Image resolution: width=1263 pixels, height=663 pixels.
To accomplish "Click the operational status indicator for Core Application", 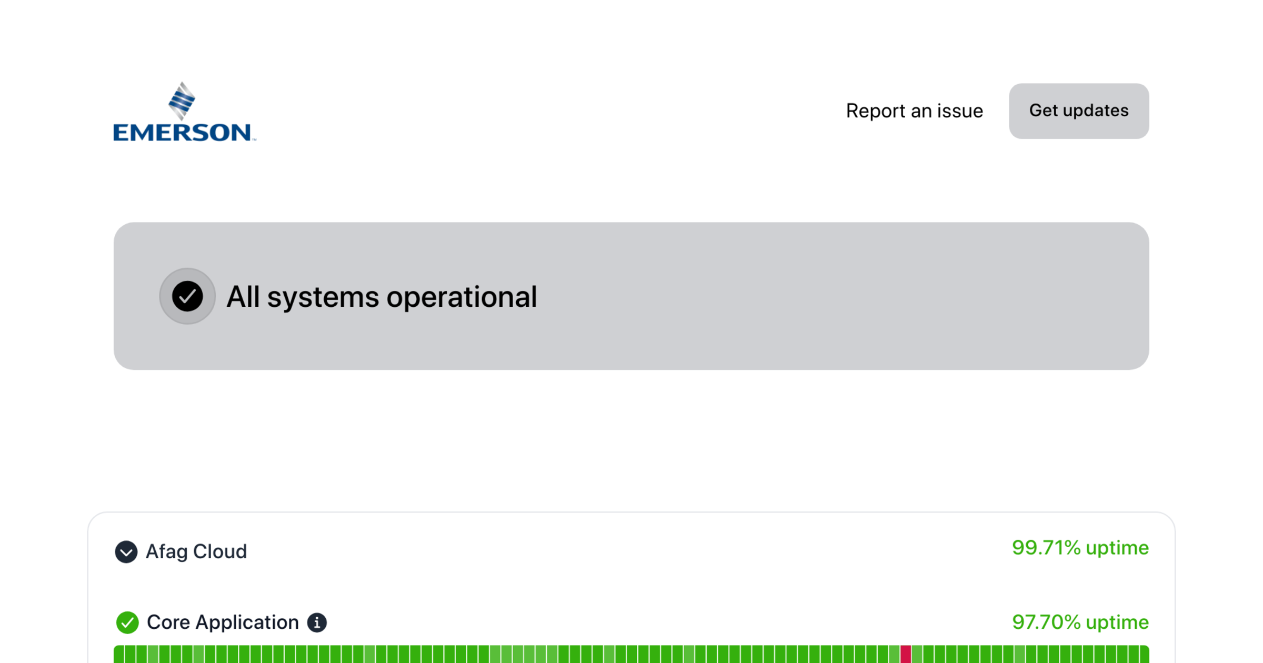I will tap(126, 622).
